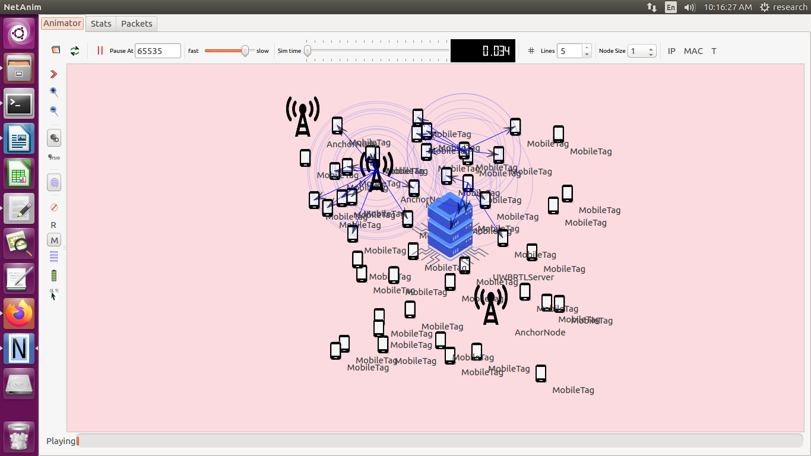Viewport: 811px width, 456px height.
Task: Click the IP address display button
Action: tap(671, 51)
